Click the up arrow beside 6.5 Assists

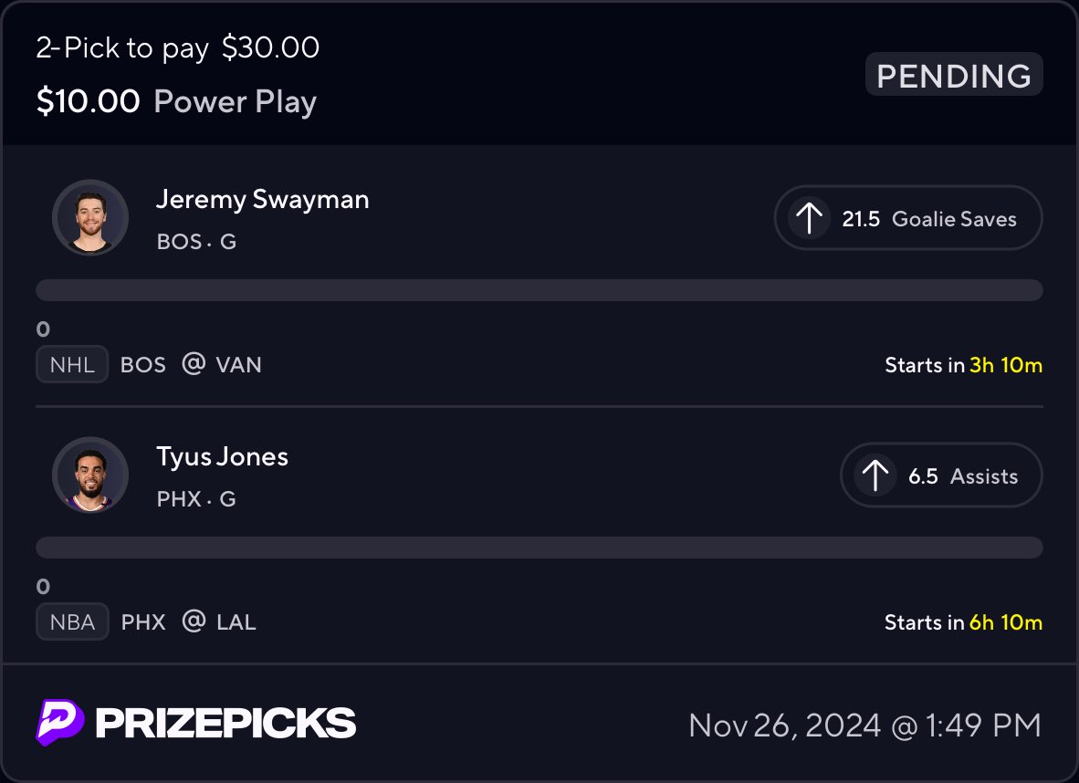[x=875, y=475]
